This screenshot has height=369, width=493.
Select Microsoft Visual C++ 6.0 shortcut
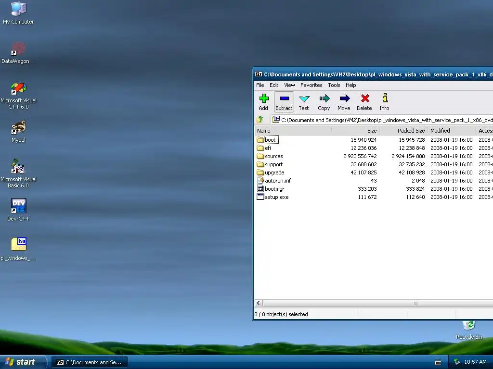coord(18,96)
